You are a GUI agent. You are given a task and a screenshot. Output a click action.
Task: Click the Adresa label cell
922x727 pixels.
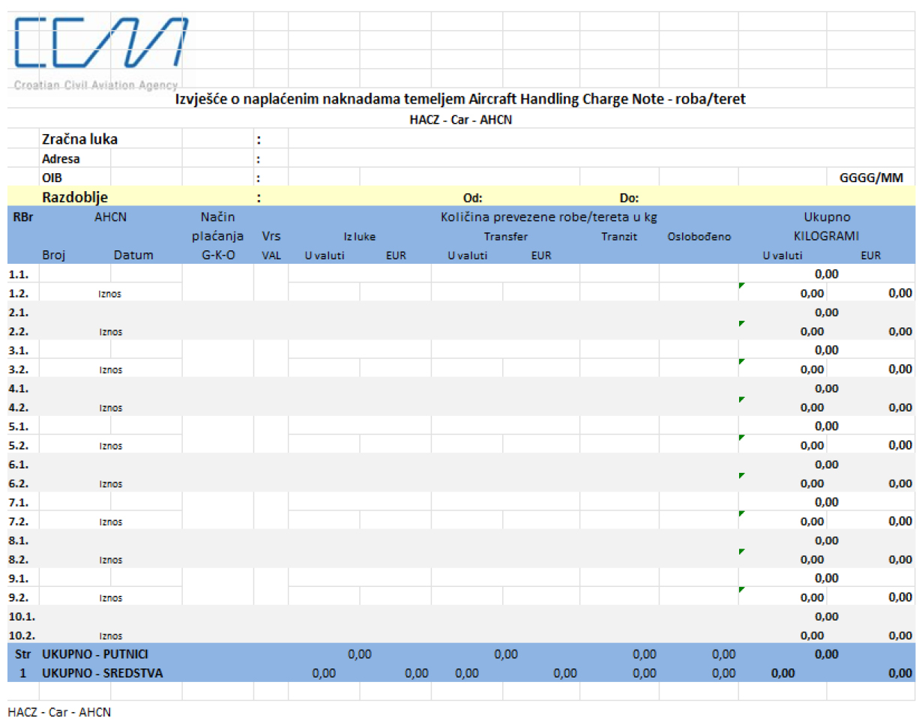[61, 159]
